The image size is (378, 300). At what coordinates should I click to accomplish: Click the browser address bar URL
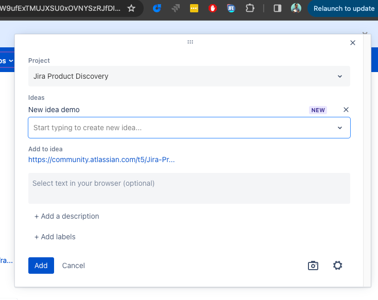[x=60, y=8]
